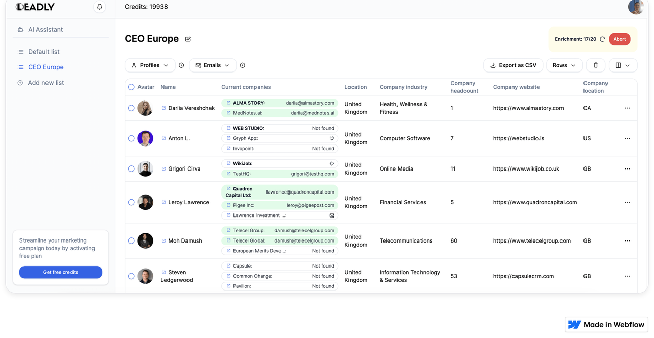Toggle the select-all checkbox in table header
Screen dimensions: 654x338
pos(131,87)
